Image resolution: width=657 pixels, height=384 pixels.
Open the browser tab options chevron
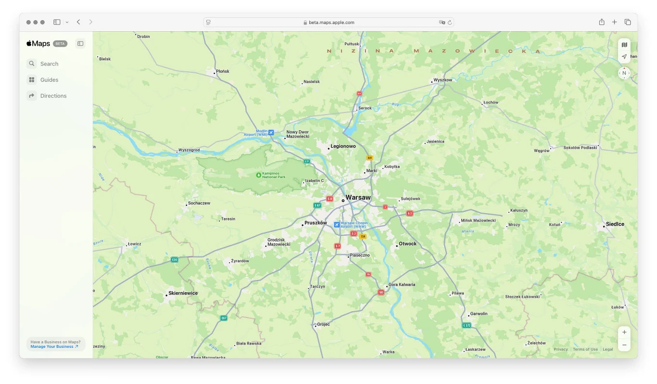[x=67, y=22]
